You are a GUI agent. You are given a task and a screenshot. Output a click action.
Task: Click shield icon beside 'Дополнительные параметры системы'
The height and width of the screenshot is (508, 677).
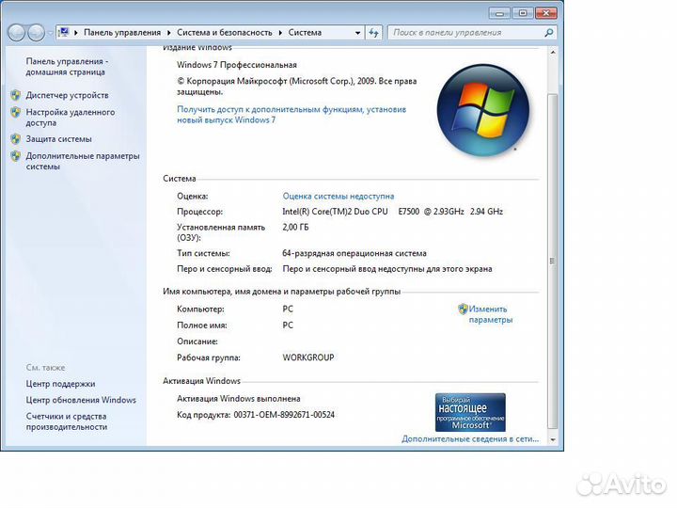click(x=16, y=156)
